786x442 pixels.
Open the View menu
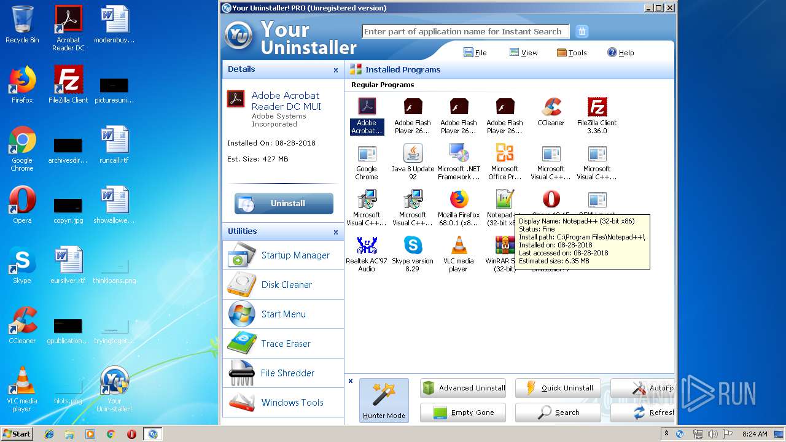point(523,53)
